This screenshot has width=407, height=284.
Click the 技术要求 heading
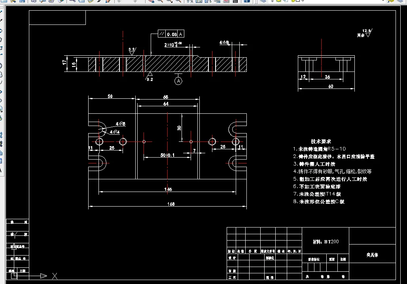tap(321, 141)
